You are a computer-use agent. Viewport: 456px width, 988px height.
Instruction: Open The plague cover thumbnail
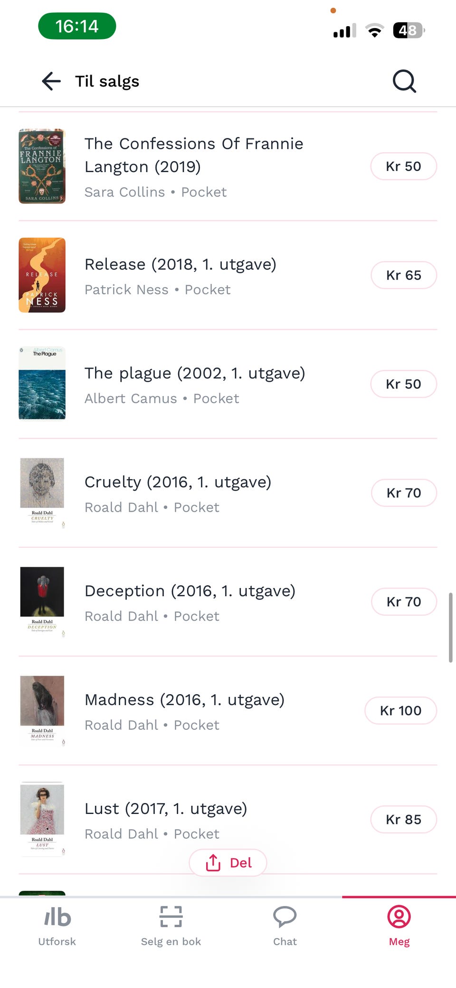42,384
